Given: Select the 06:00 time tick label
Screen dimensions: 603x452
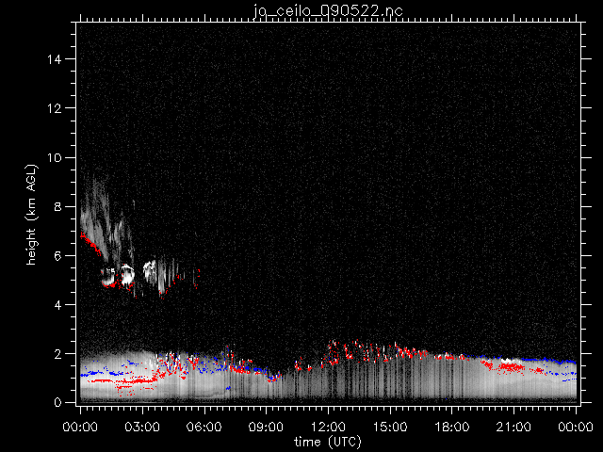Looking at the screenshot, I should tap(204, 427).
